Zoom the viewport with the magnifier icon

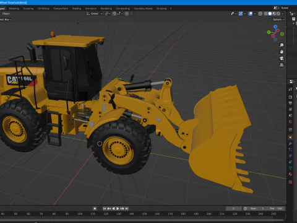coord(282,45)
